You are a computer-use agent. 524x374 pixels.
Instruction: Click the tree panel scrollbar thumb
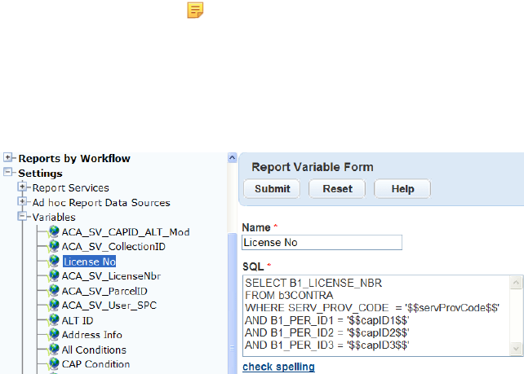[233, 304]
